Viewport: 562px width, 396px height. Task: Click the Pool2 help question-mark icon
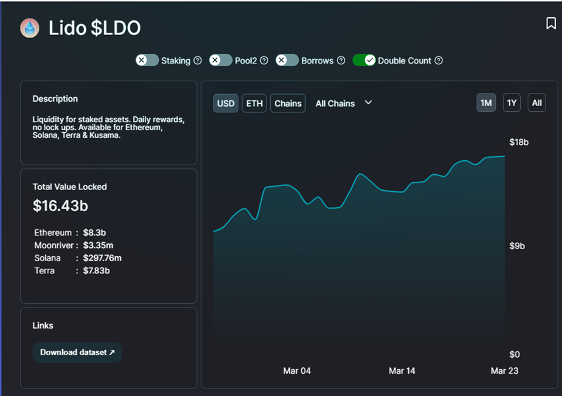click(x=264, y=60)
